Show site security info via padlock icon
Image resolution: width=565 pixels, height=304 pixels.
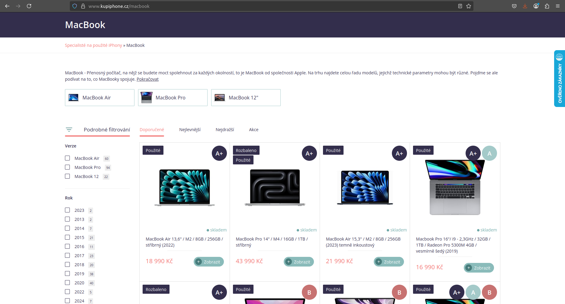[83, 6]
